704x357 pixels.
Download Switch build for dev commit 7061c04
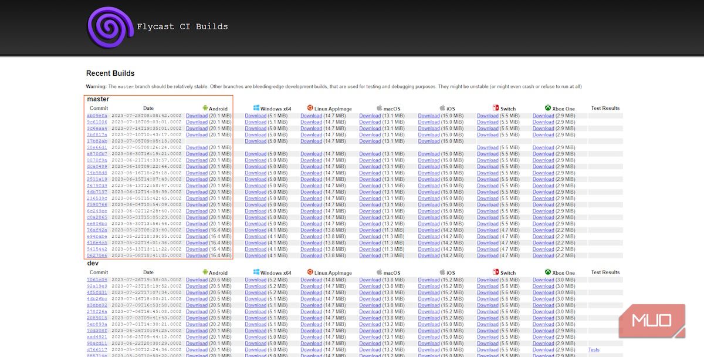click(x=488, y=280)
